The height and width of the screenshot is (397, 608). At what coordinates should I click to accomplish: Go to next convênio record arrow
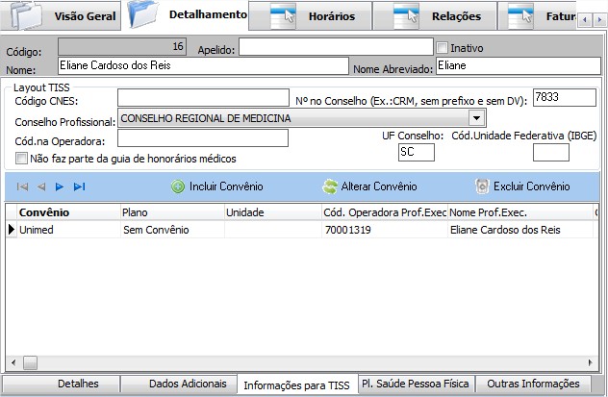coord(60,186)
